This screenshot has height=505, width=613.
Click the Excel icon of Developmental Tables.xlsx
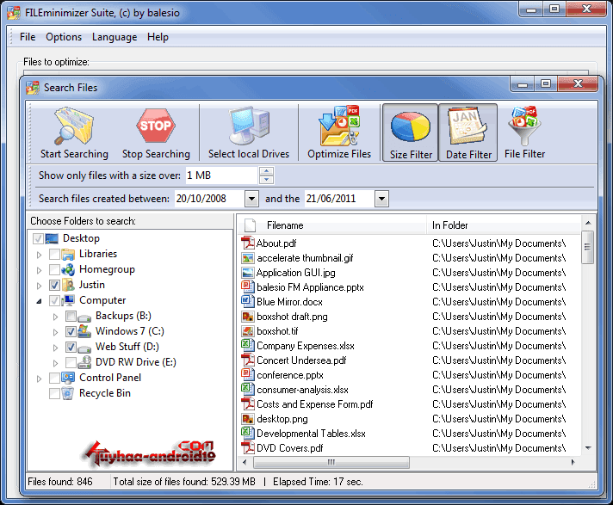click(x=247, y=433)
